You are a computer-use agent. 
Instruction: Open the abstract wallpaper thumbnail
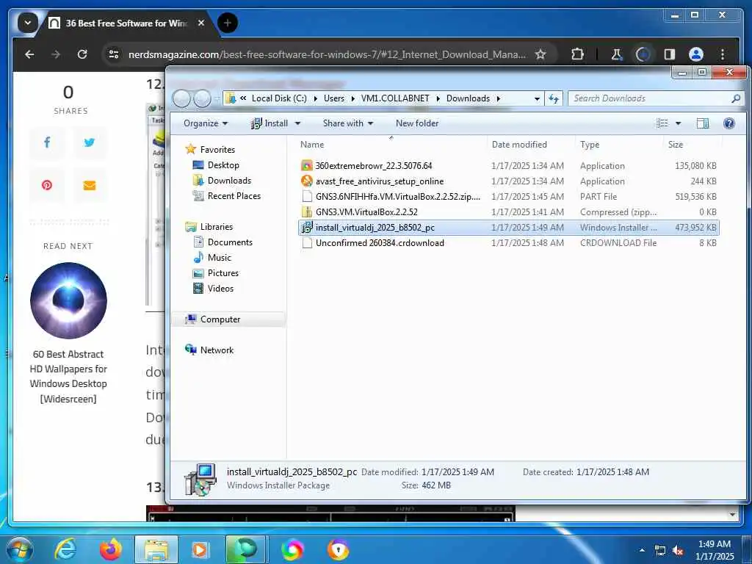point(68,300)
